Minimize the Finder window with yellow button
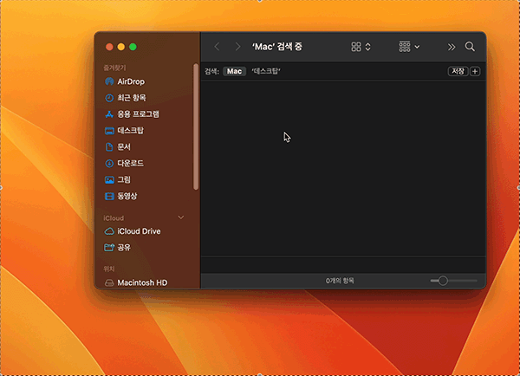Image resolution: width=520 pixels, height=376 pixels. [121, 47]
